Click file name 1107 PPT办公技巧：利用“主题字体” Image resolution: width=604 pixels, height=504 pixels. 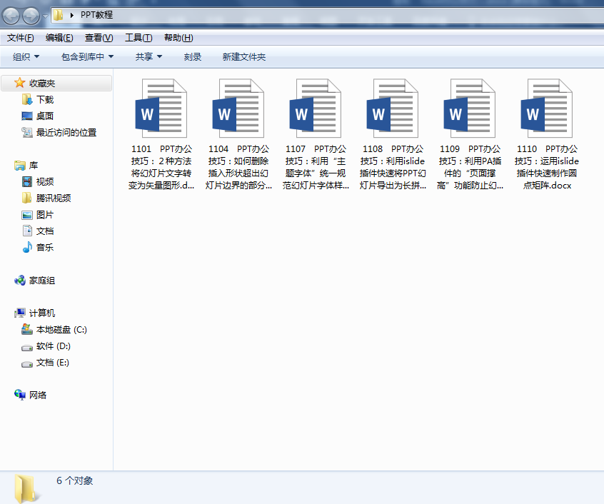tap(316, 167)
